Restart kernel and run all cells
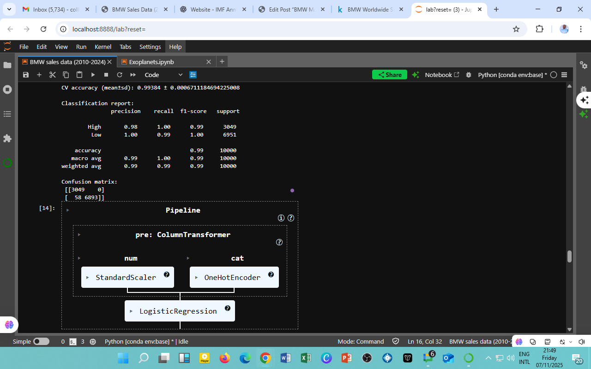This screenshot has height=369, width=591. [x=133, y=75]
